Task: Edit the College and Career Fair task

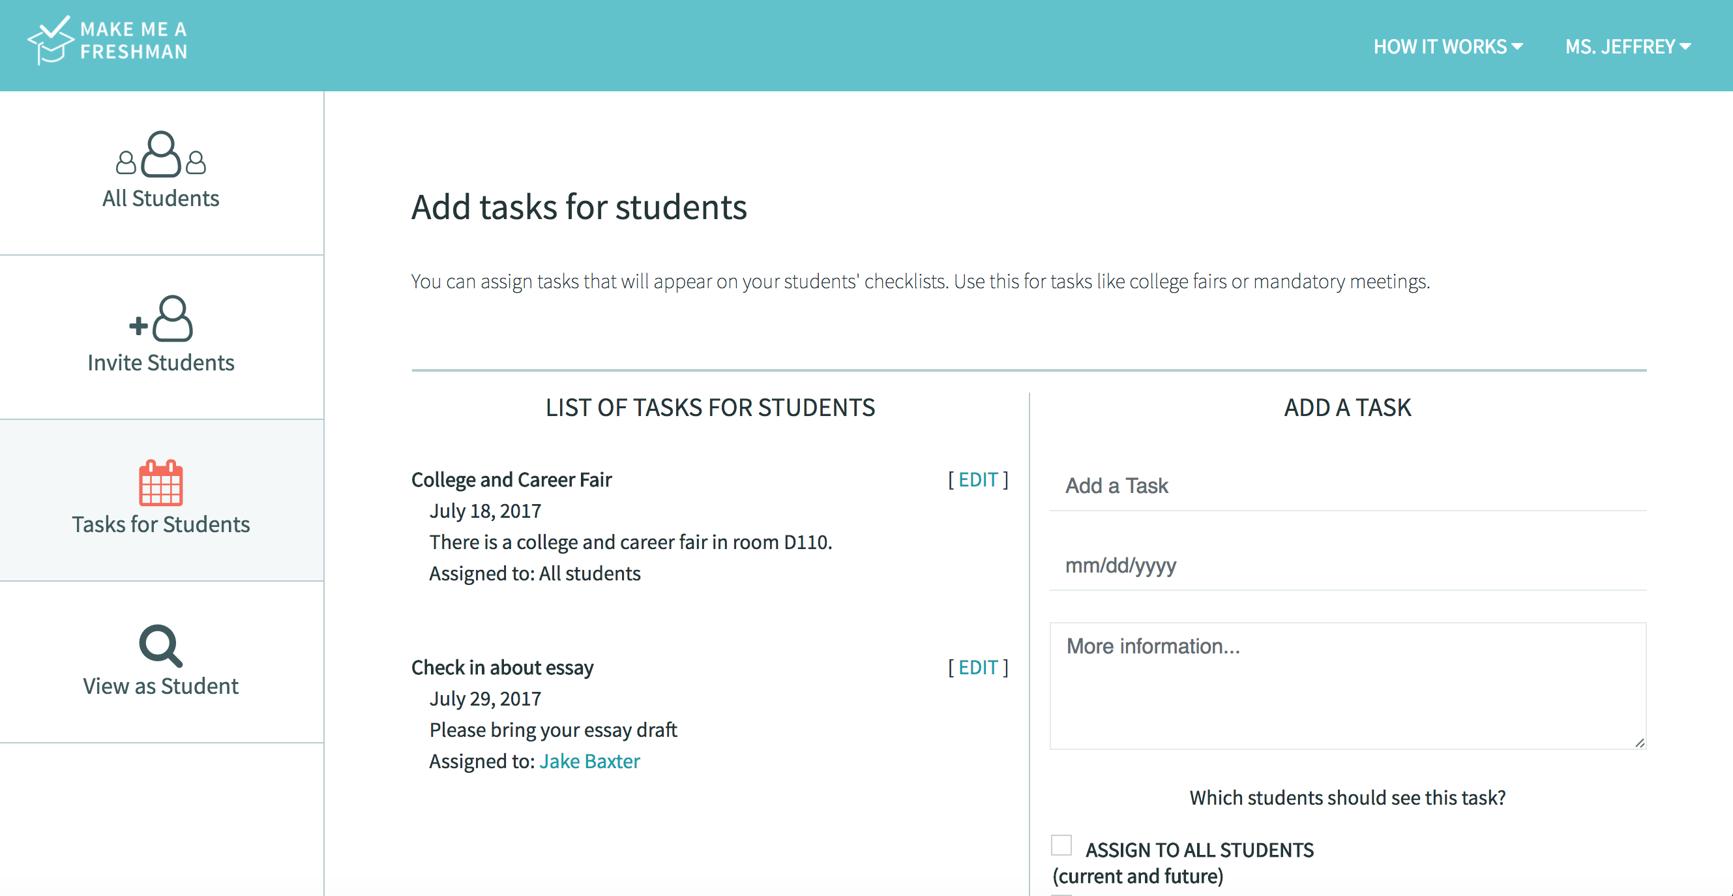Action: click(977, 479)
